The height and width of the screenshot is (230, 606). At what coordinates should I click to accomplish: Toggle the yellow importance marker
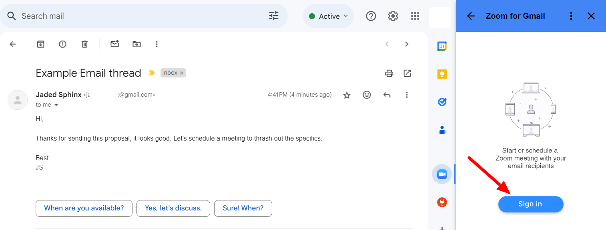(x=152, y=73)
